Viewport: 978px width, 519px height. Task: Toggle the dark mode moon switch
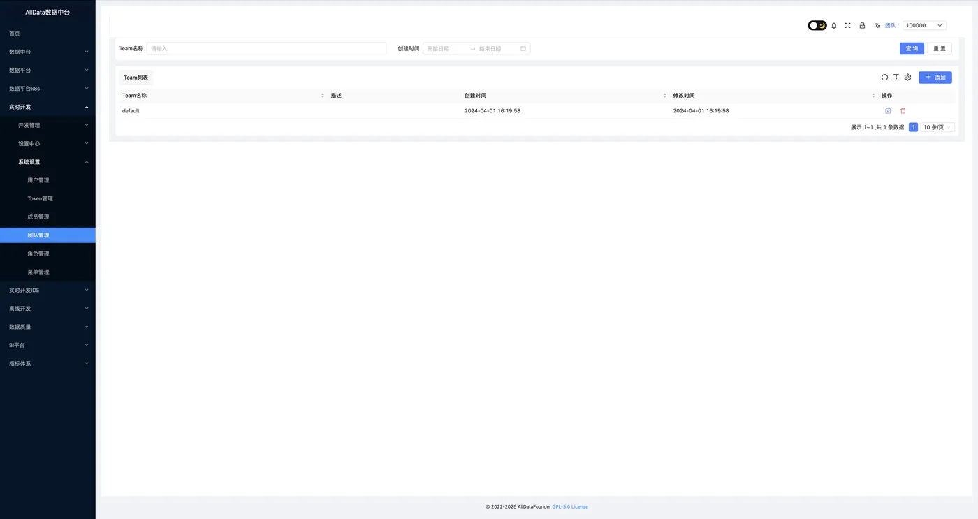[817, 25]
